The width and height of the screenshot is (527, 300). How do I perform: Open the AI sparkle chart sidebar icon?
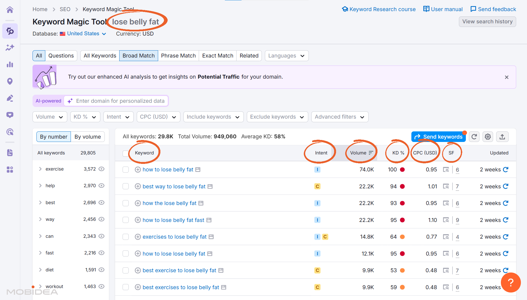(x=10, y=47)
